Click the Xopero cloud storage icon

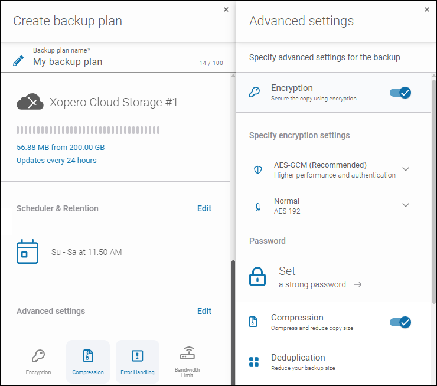coord(30,102)
